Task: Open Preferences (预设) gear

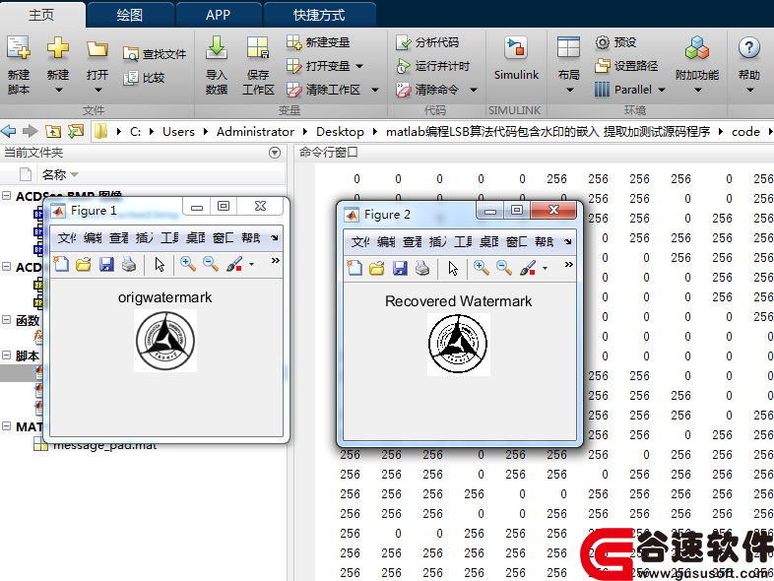Action: click(615, 42)
